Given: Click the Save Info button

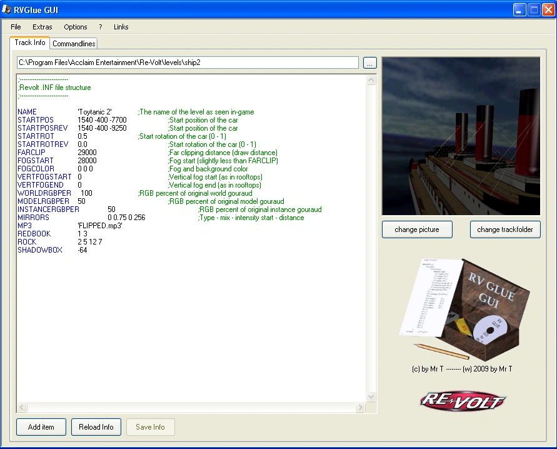Looking at the screenshot, I should point(150,427).
